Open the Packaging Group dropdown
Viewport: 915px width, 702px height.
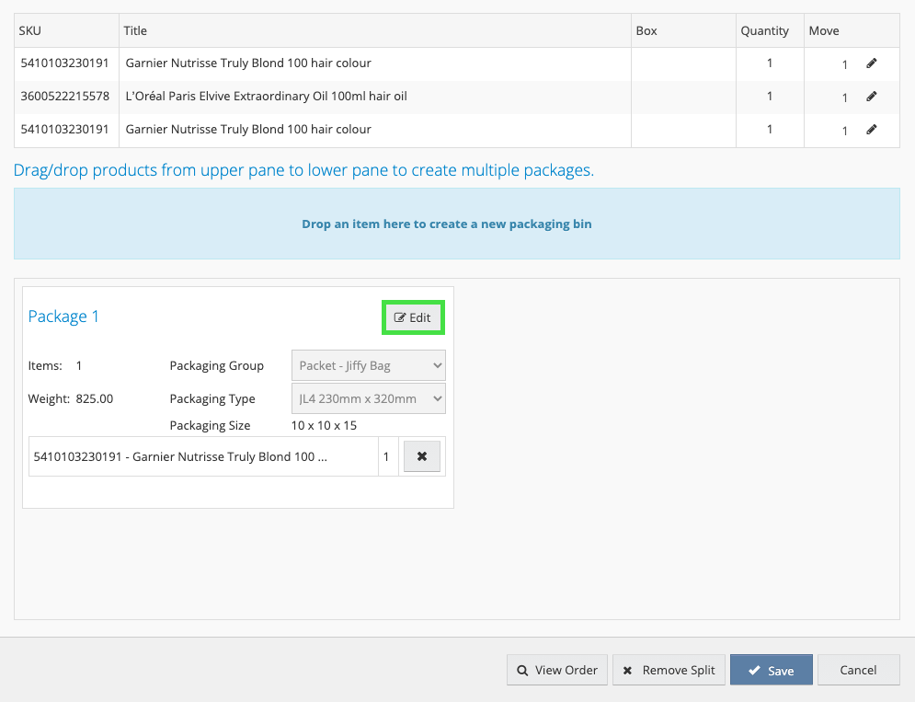tap(368, 365)
